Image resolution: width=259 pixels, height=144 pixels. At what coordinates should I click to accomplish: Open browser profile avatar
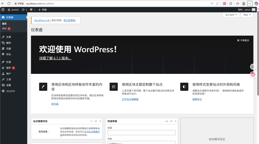244,4
